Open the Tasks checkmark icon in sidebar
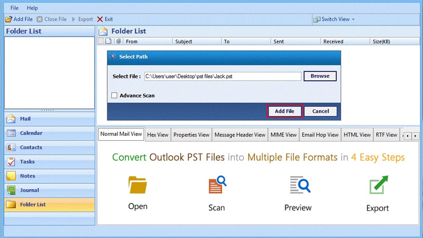423x238 pixels. (x=11, y=162)
